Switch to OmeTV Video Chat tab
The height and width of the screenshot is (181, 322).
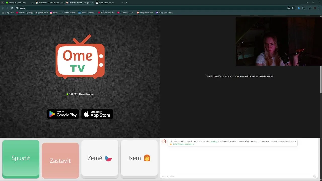point(79,3)
